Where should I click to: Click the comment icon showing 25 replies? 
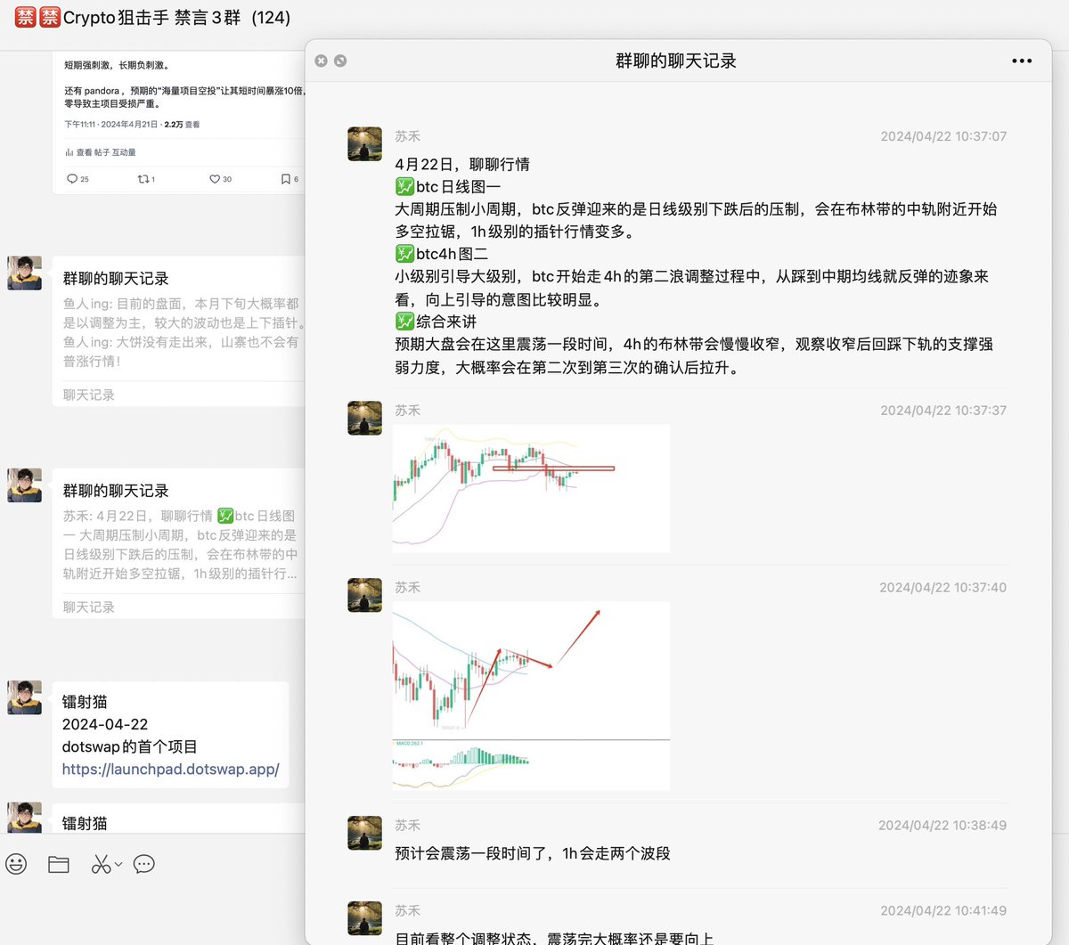point(72,179)
